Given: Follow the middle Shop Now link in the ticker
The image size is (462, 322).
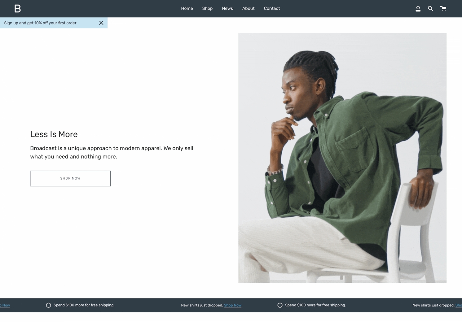Looking at the screenshot, I should 233,305.
